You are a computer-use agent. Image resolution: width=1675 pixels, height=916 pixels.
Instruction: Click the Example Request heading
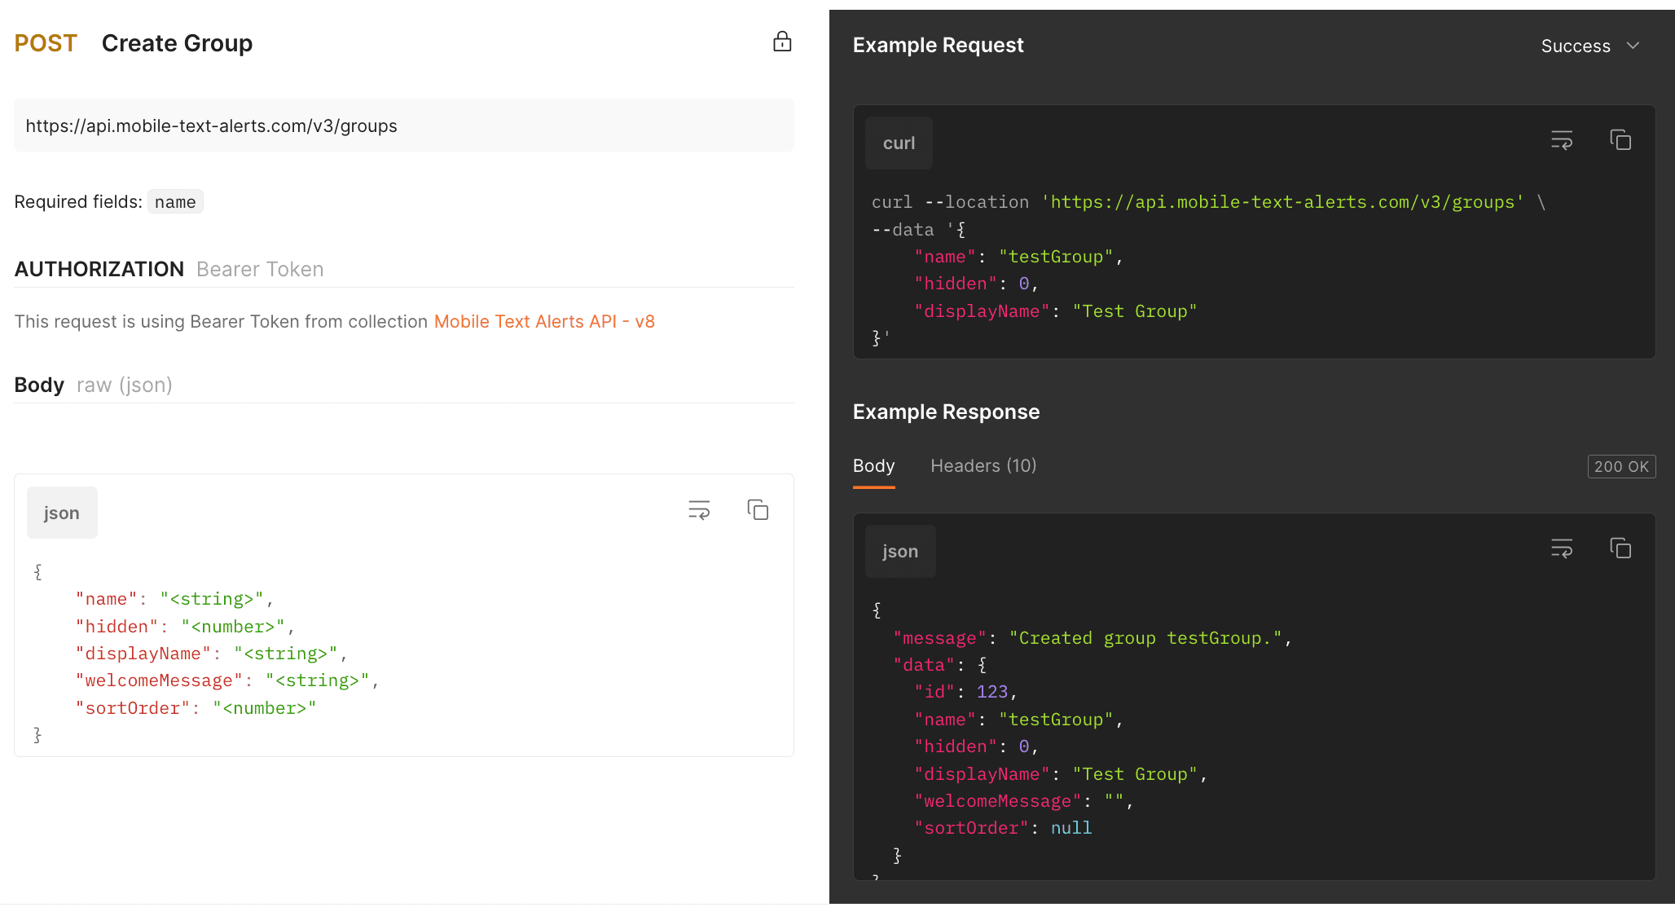pyautogui.click(x=938, y=45)
